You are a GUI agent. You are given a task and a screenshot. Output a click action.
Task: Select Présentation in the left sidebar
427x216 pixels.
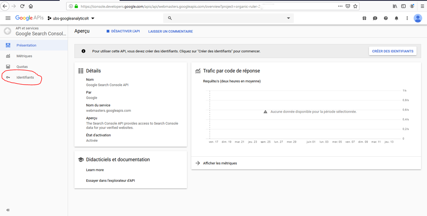[34, 45]
